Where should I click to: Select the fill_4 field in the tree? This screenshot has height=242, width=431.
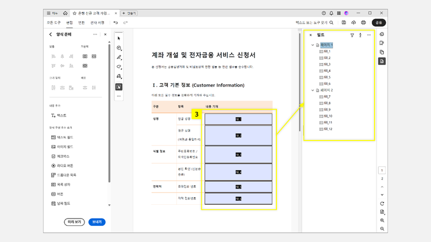coord(325,71)
